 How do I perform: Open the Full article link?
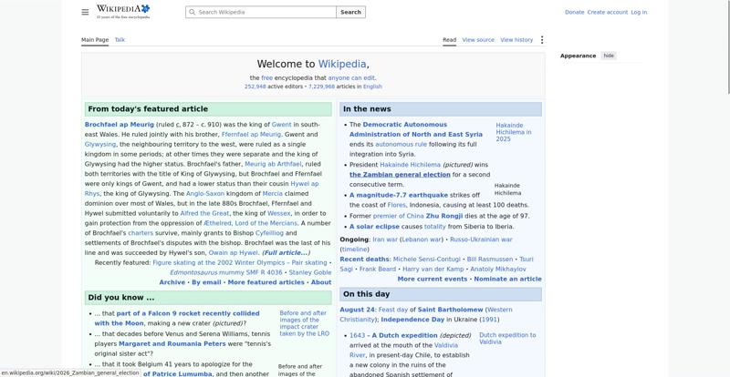286,253
